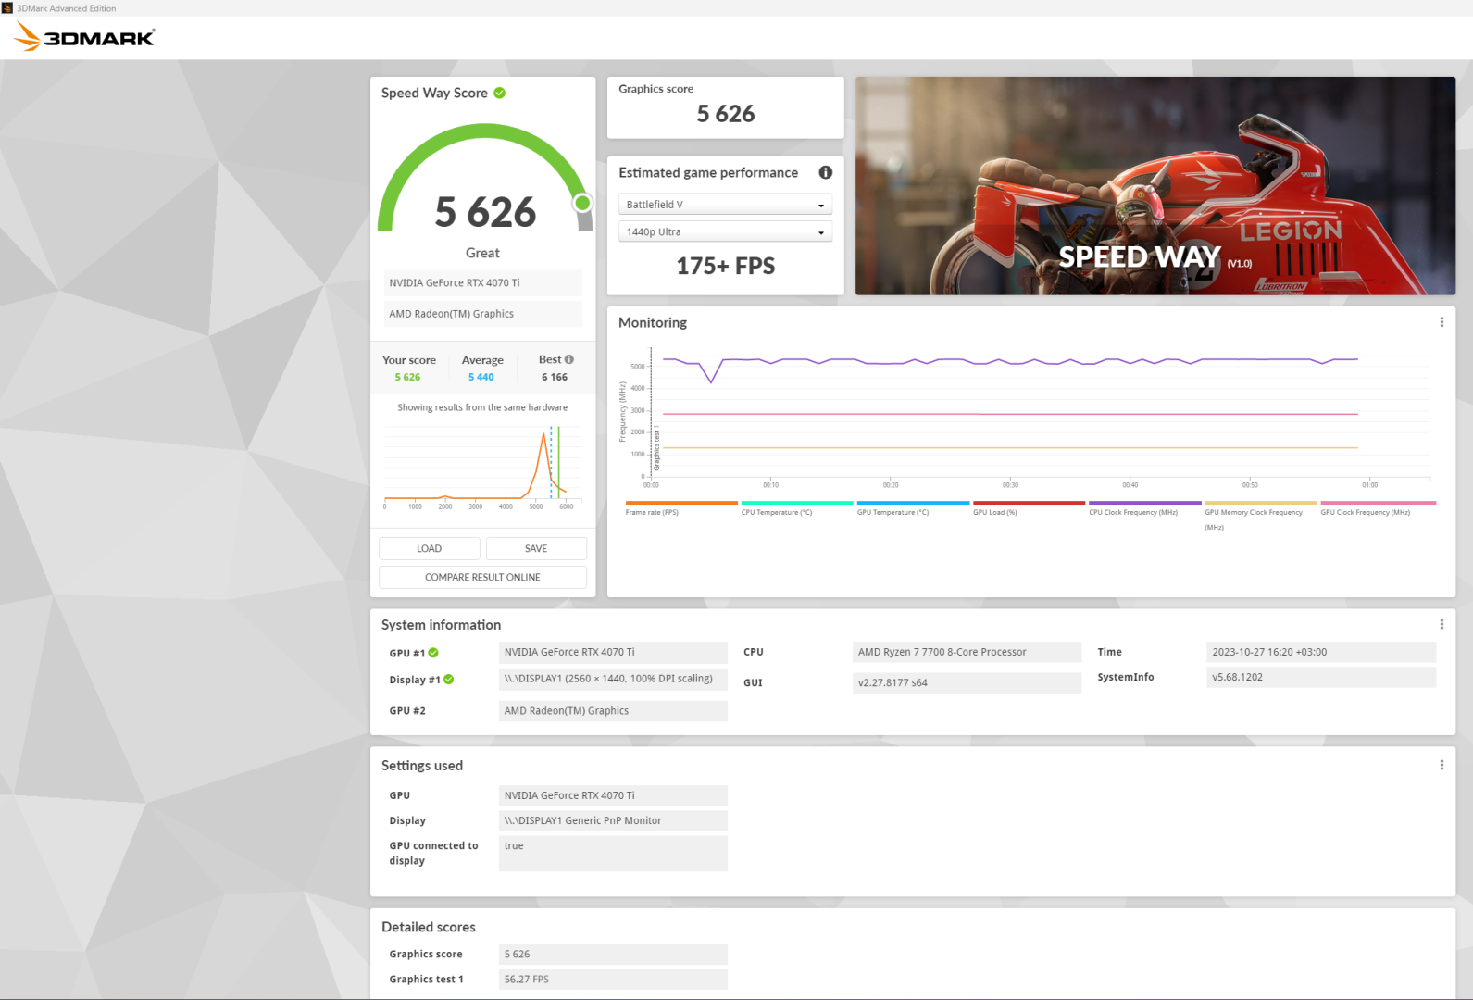The width and height of the screenshot is (1473, 1000).
Task: Toggle the GPU Temperature legend series
Action: point(912,508)
